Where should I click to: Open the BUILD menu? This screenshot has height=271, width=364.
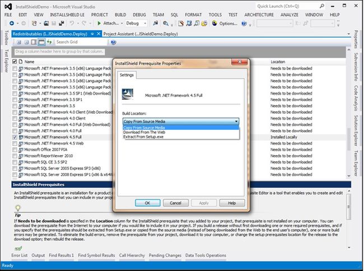tap(120, 15)
